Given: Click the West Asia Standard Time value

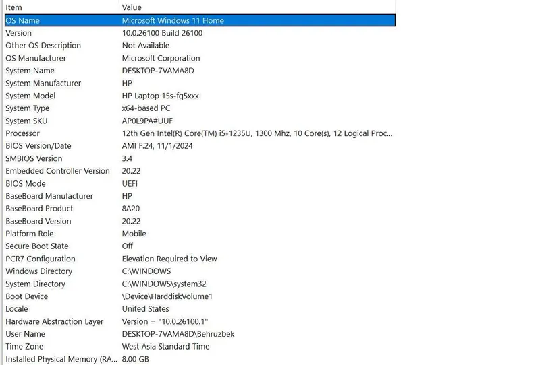Looking at the screenshot, I should coord(165,346).
